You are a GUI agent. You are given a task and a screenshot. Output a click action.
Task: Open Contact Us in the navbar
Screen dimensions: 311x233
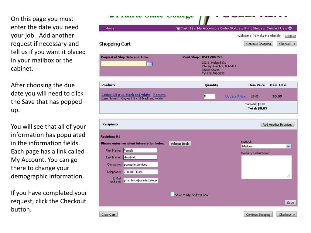point(275,28)
